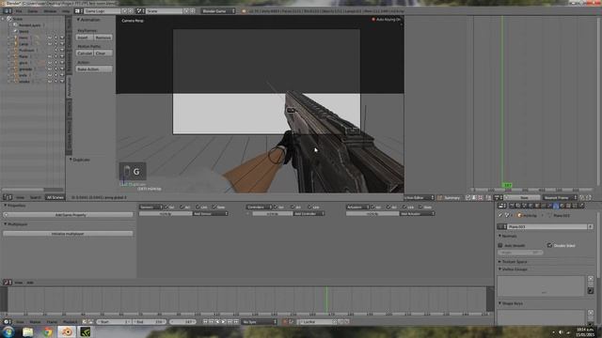
Task: Toggle the Double Sided checkbox
Action: tap(549, 246)
